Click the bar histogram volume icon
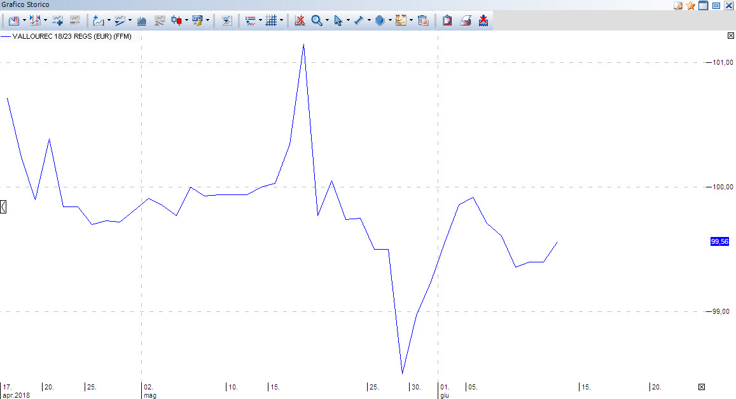The height and width of the screenshot is (399, 736). tap(142, 20)
